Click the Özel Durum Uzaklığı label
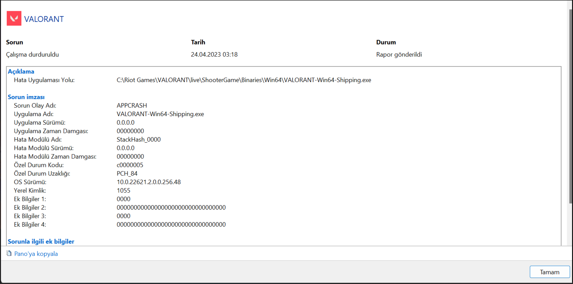The width and height of the screenshot is (573, 284). pos(42,173)
